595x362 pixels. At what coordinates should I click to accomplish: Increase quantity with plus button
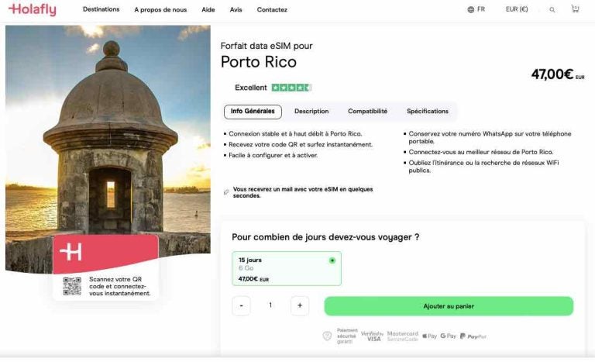(x=300, y=305)
